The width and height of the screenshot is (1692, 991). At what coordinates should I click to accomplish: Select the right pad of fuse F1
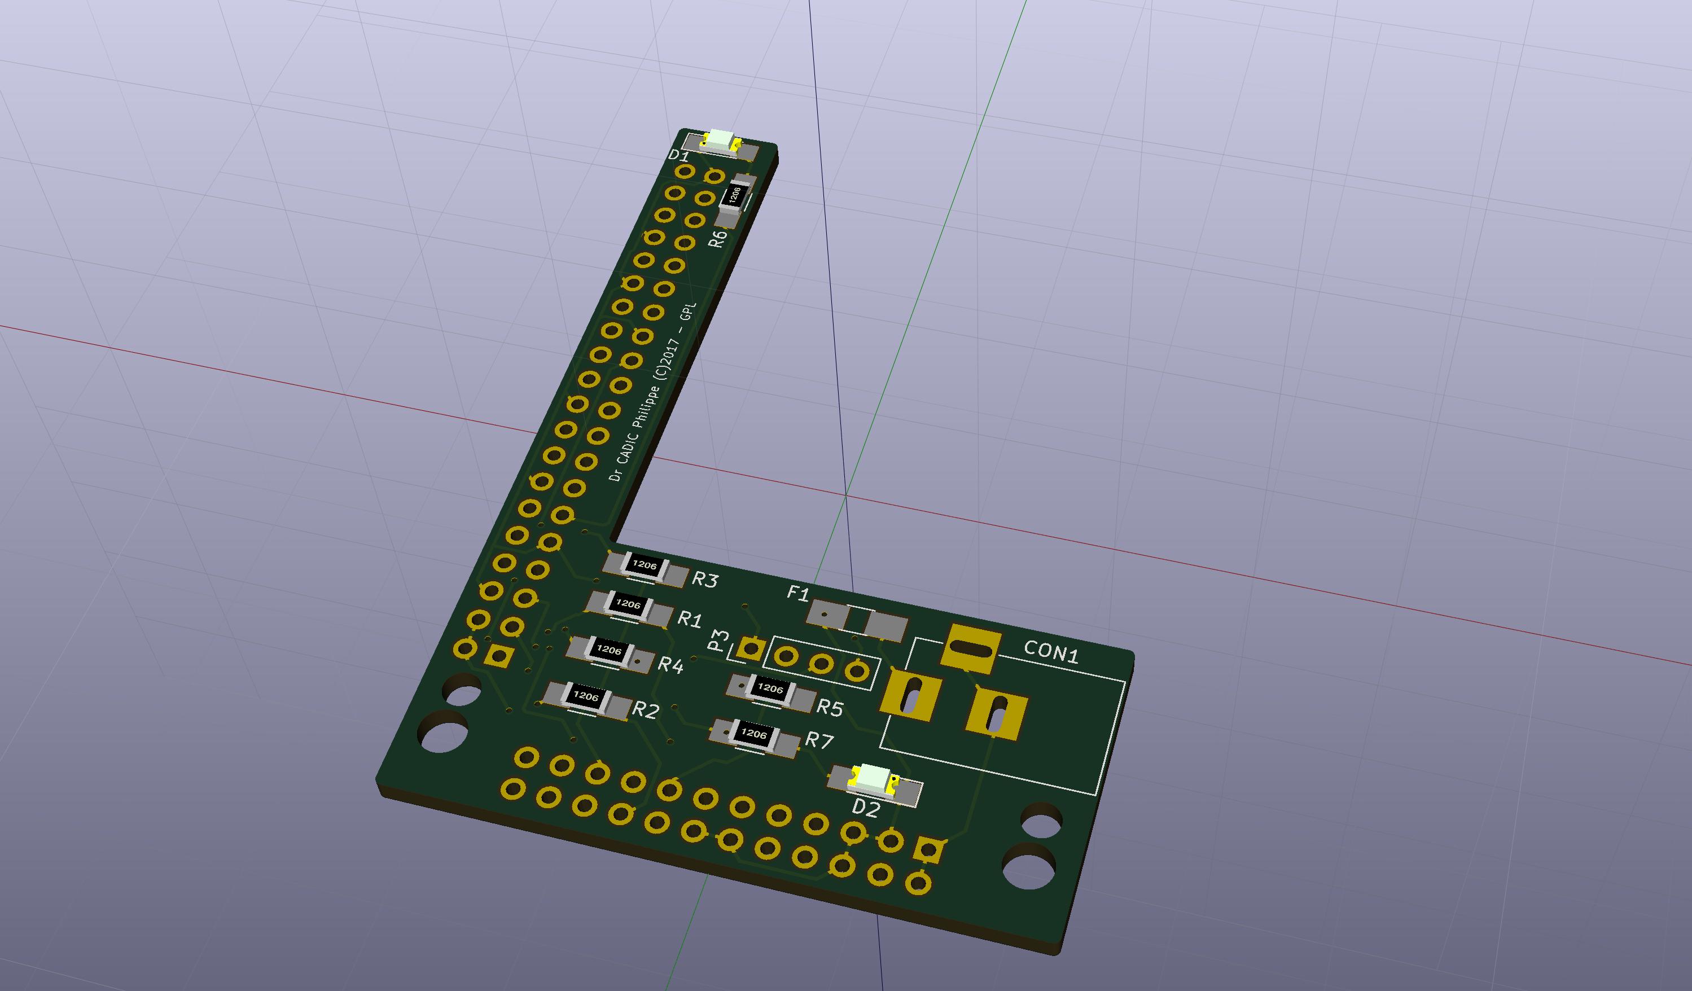tap(886, 627)
